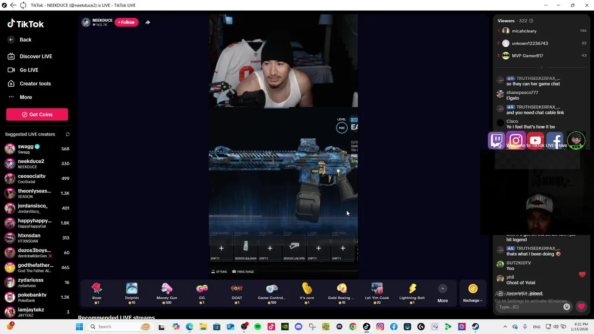
Task: Click Cisco chat username
Action: (x=512, y=121)
